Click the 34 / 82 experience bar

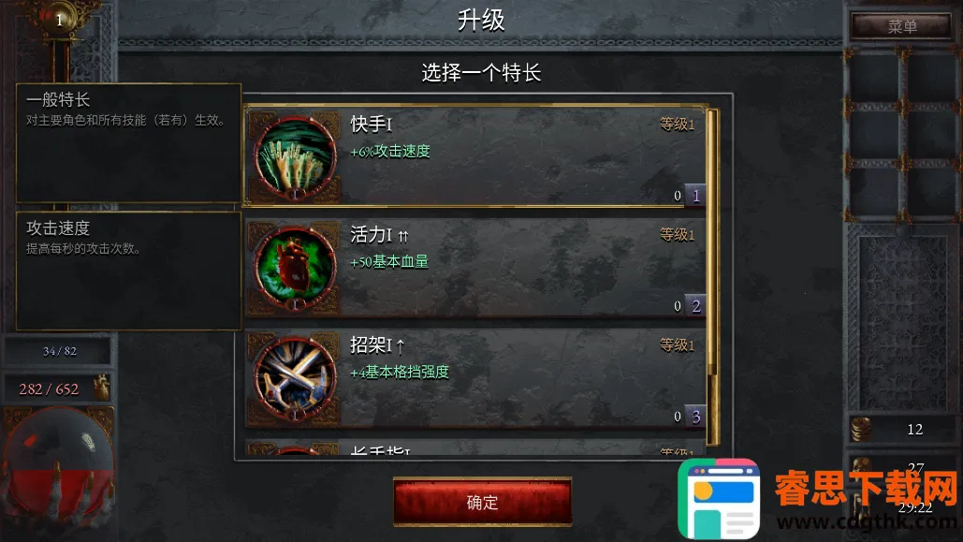[59, 351]
